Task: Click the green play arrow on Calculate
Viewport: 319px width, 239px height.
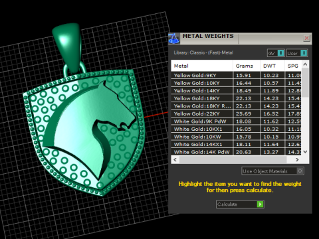Action: tap(260, 204)
